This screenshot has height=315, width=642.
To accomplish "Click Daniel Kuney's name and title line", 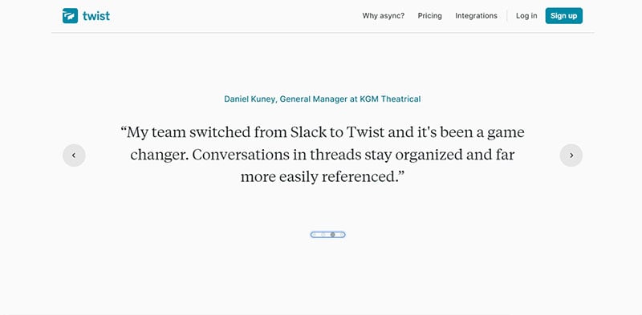I will 323,99.
